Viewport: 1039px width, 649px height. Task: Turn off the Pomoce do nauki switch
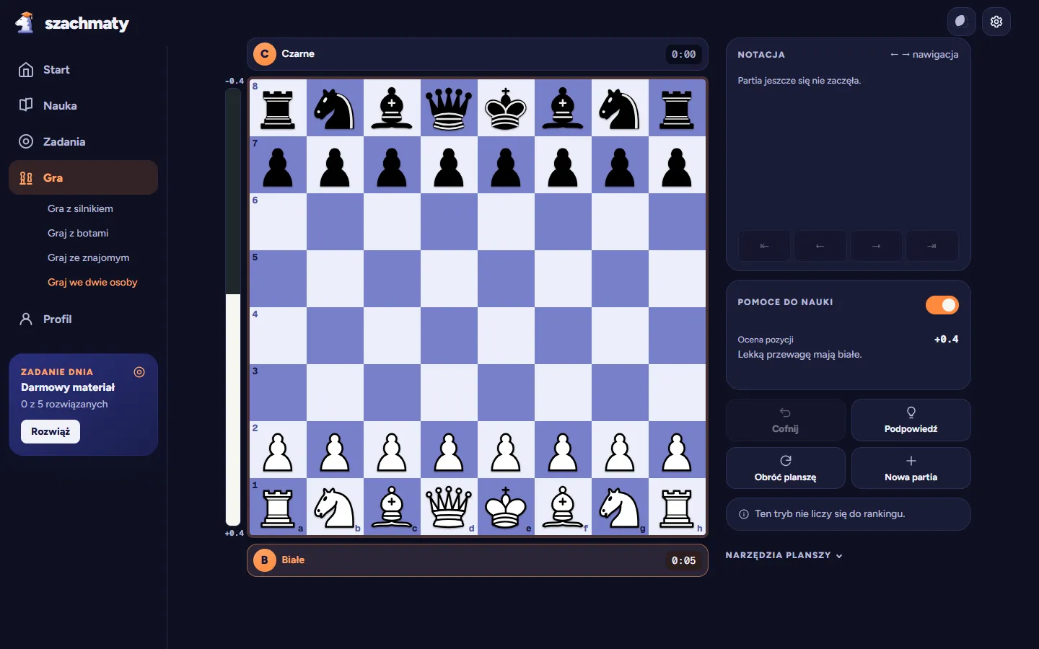[942, 305]
